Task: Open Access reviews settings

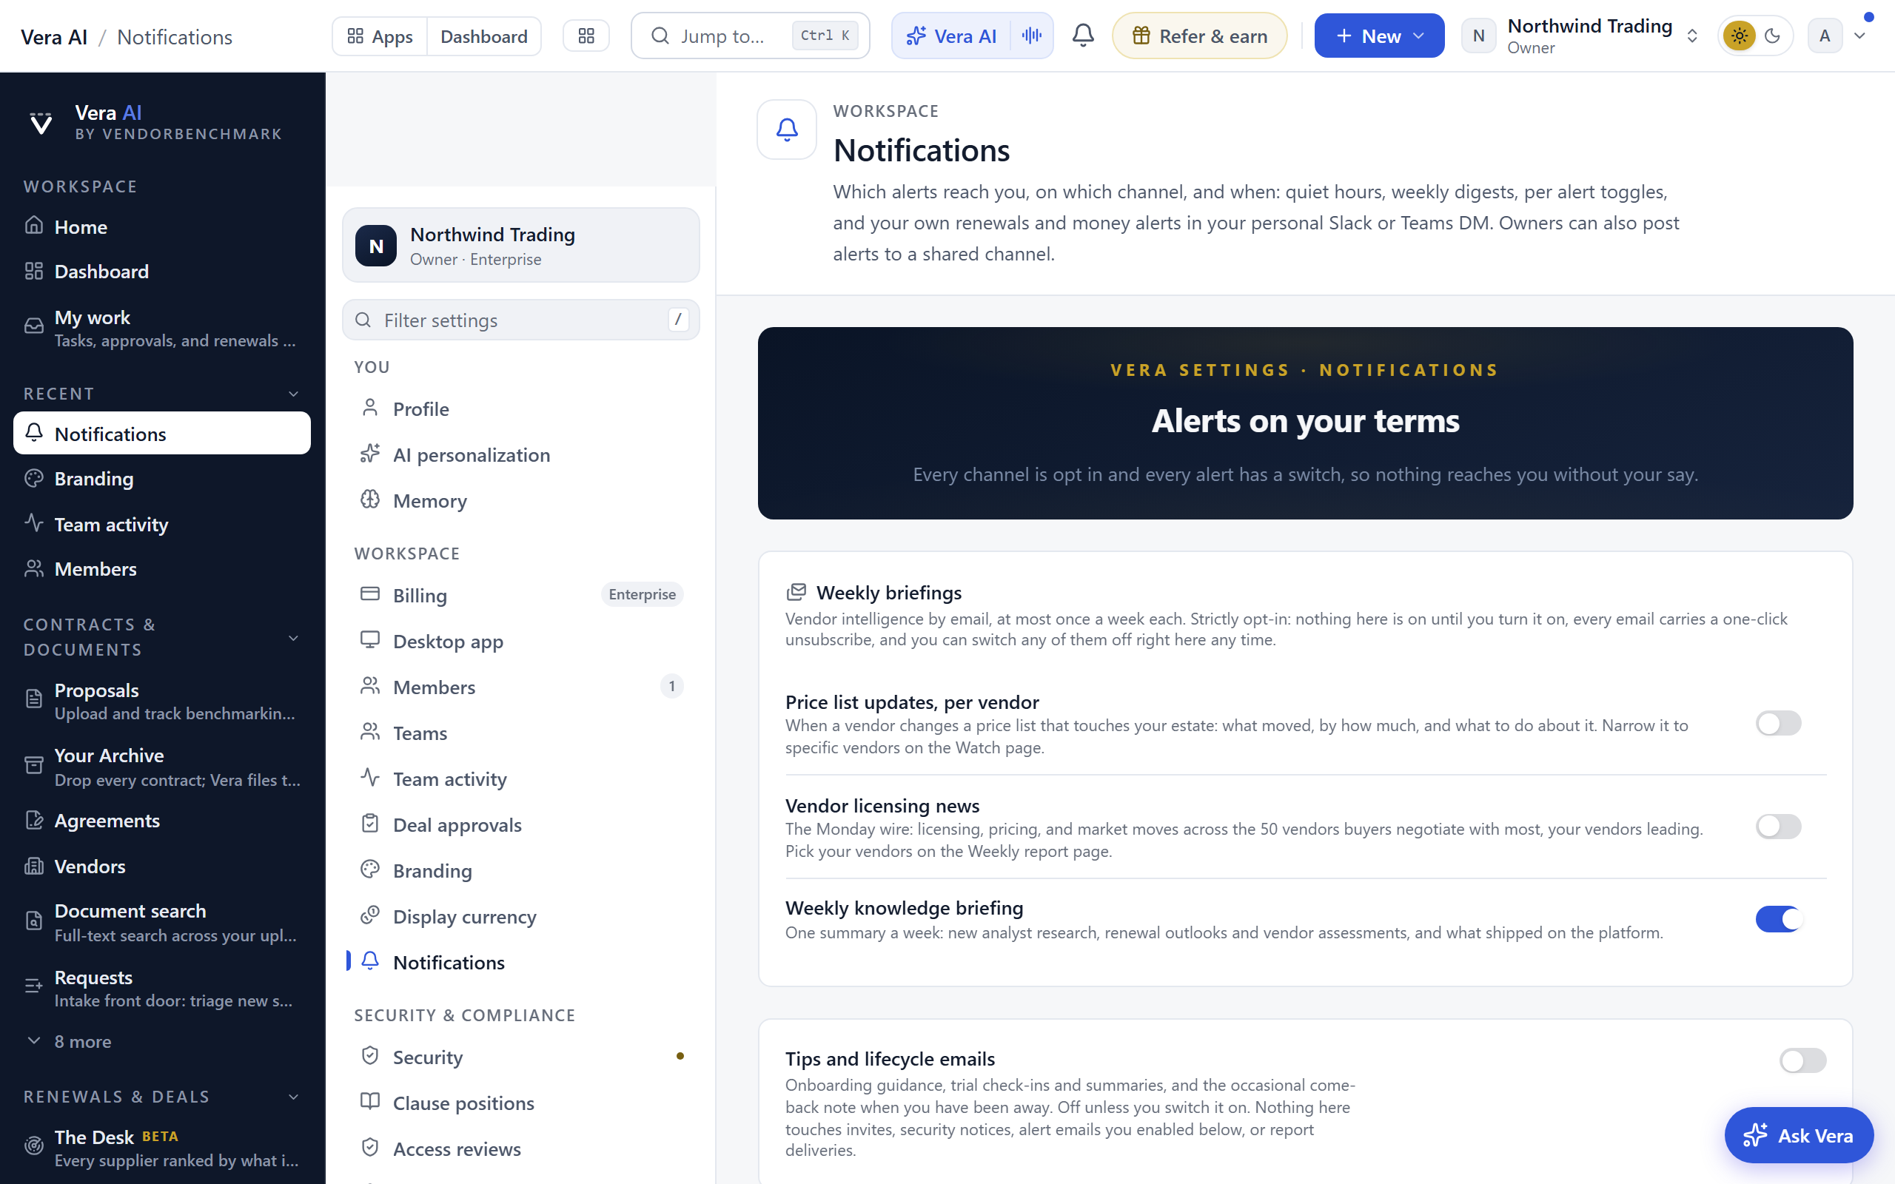Action: (x=520, y=1148)
